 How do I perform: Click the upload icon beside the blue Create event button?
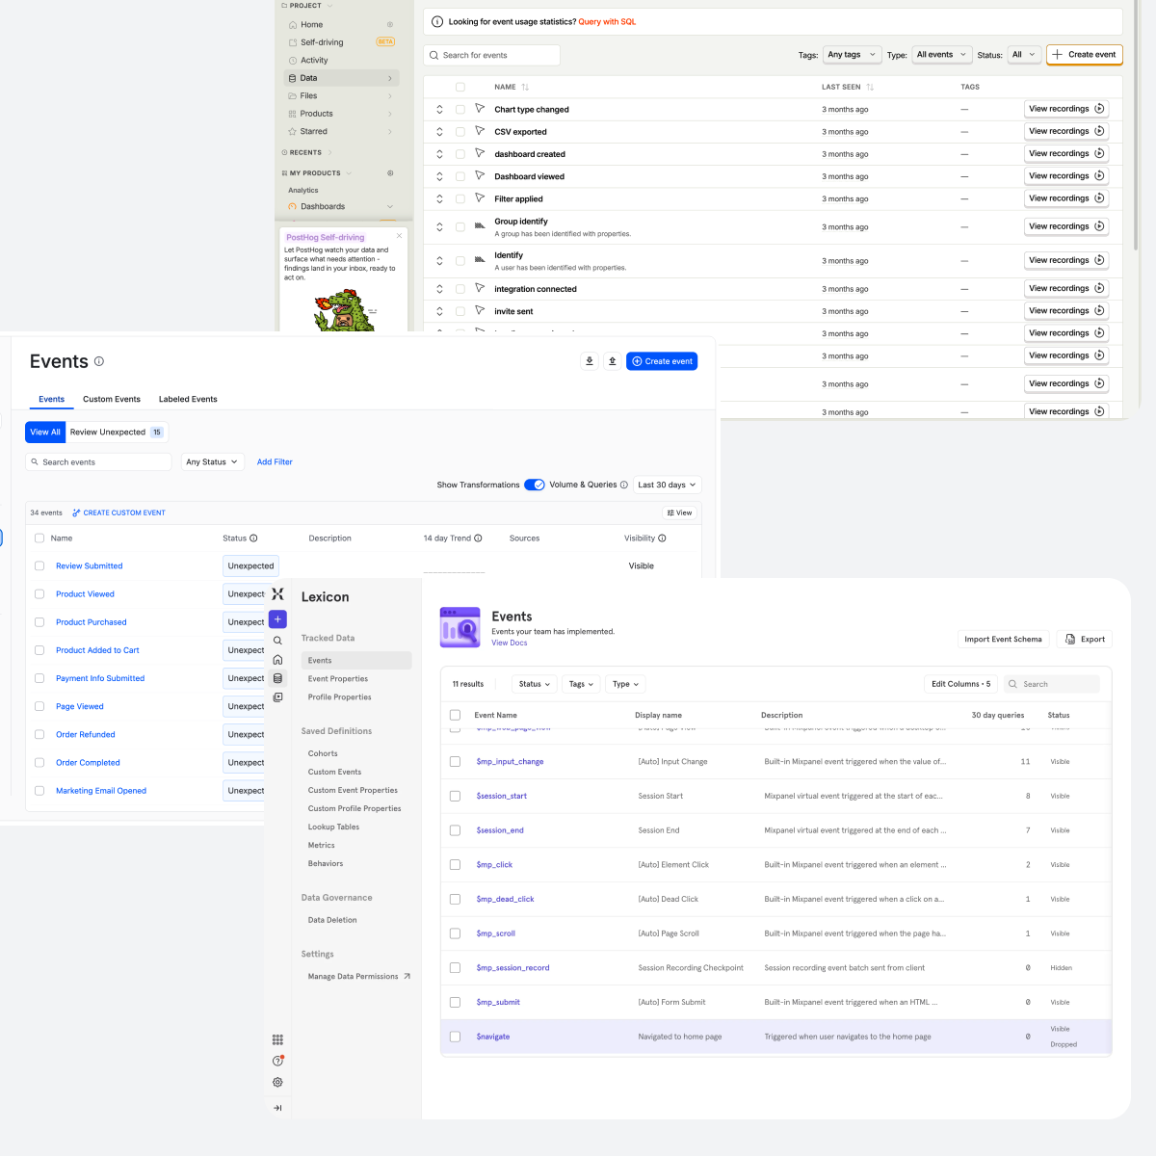[x=612, y=361]
